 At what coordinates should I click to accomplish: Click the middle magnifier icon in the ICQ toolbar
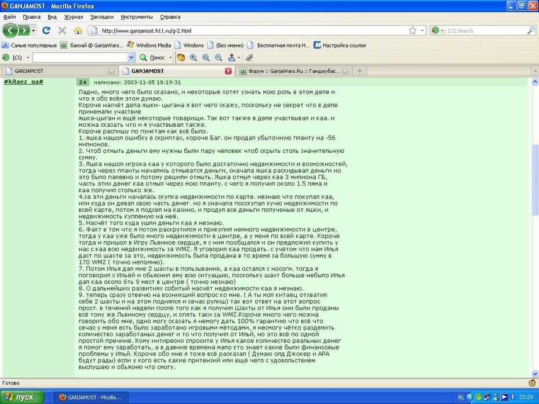pos(206,58)
